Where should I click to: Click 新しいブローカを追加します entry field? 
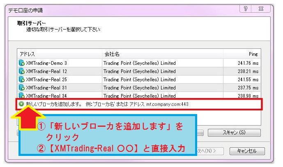[139, 104]
